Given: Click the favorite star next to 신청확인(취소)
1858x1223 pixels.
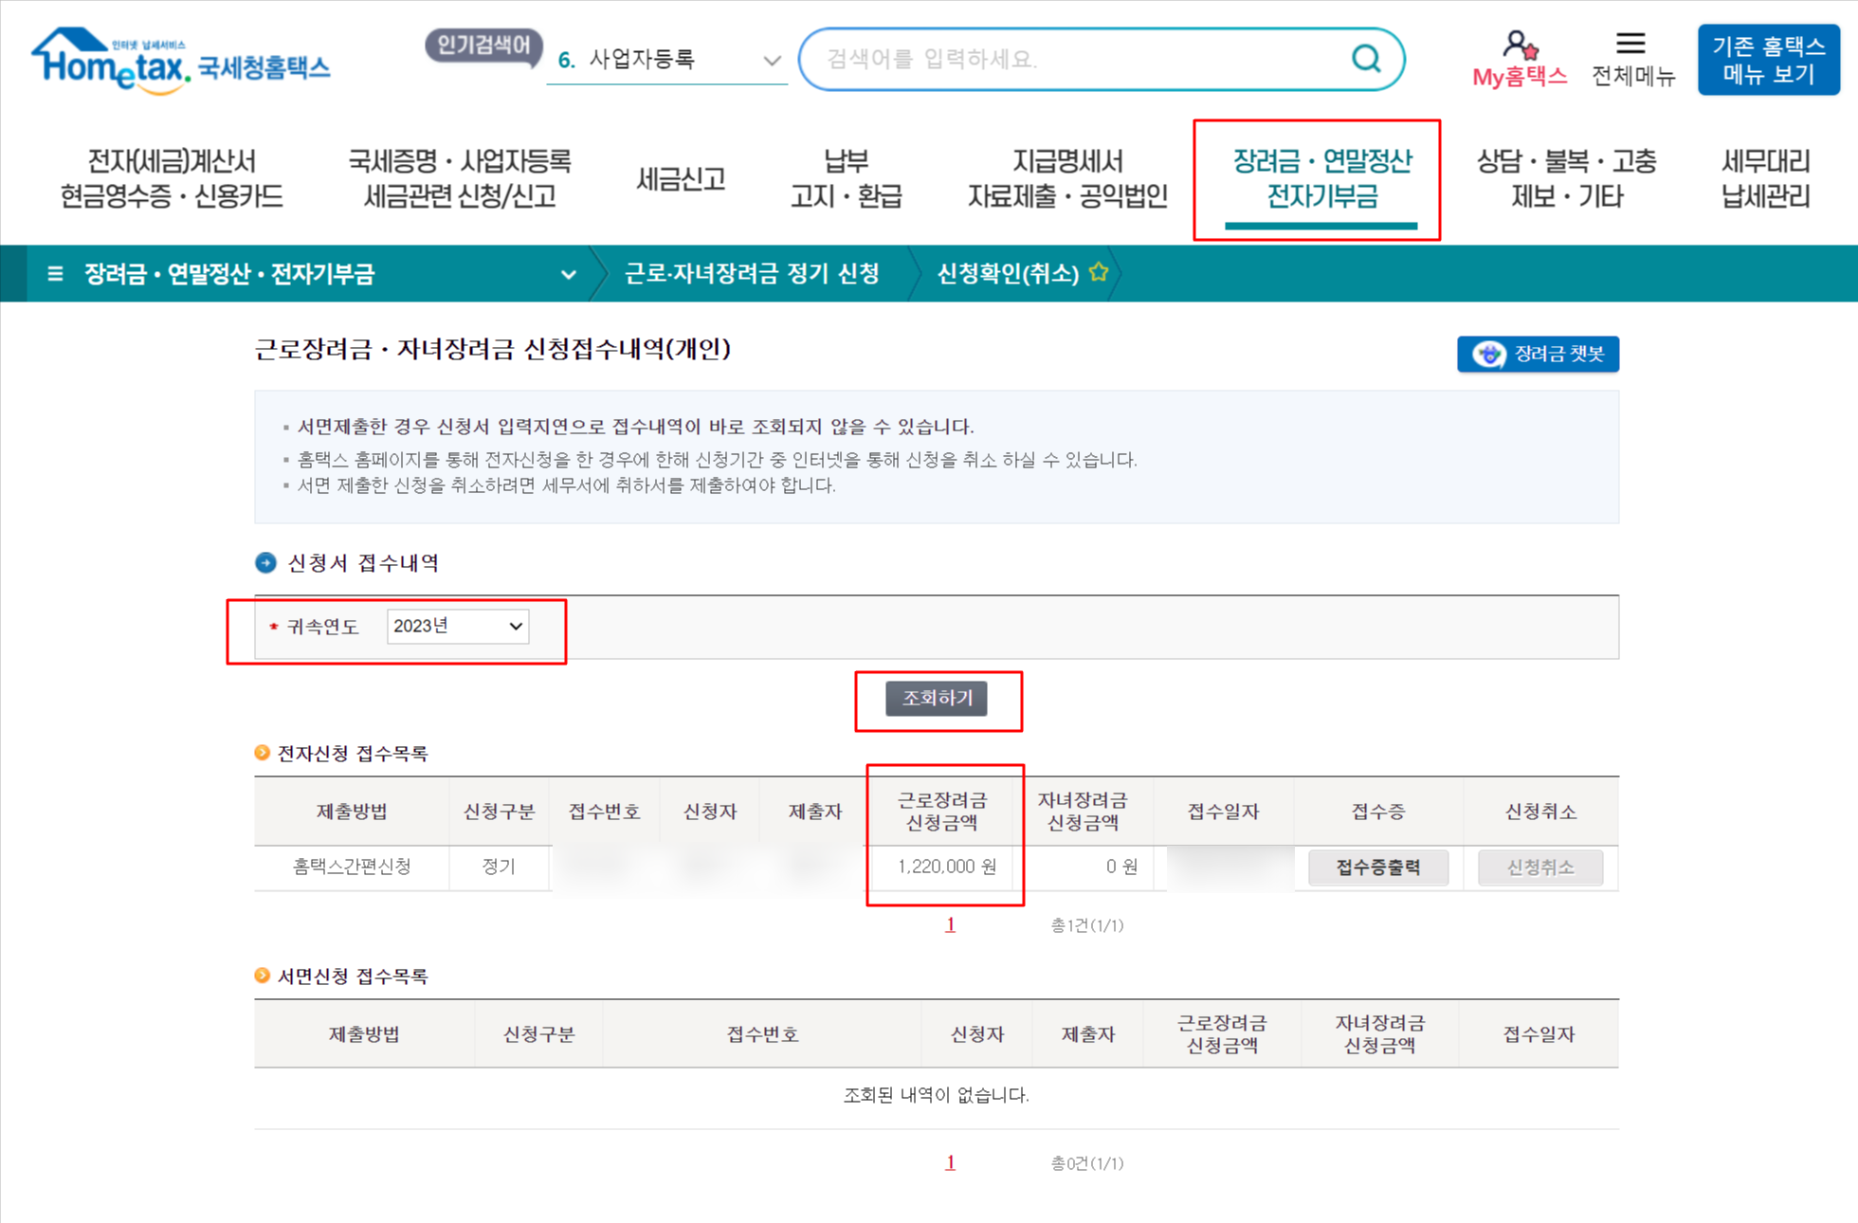Looking at the screenshot, I should [1099, 273].
